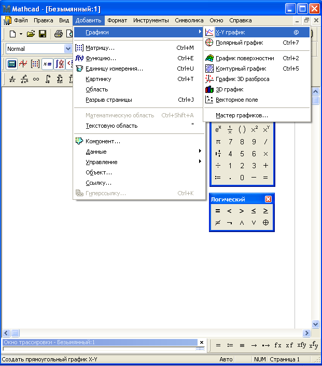This screenshot has height=366, width=322.
Task: Open Мастер графиков... wizard
Action: [257, 115]
